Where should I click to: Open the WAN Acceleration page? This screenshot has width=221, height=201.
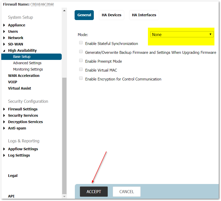coord(24,76)
